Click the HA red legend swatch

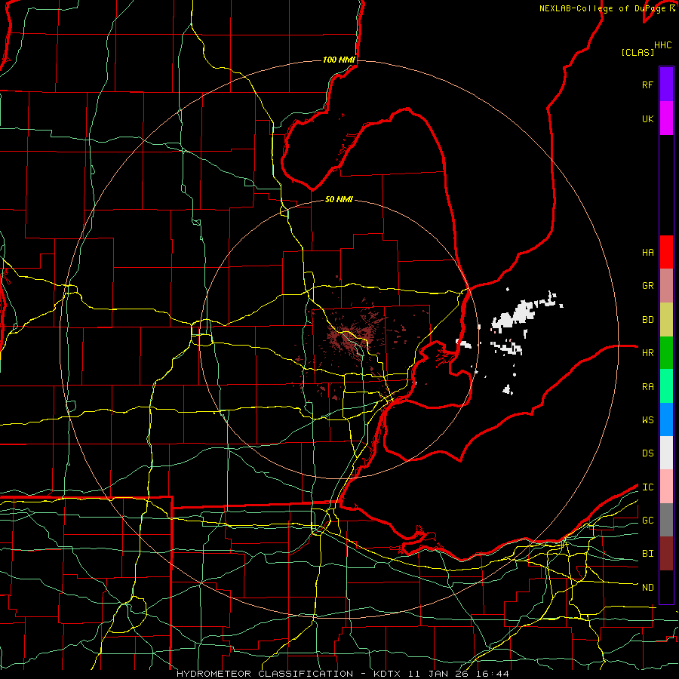click(666, 252)
